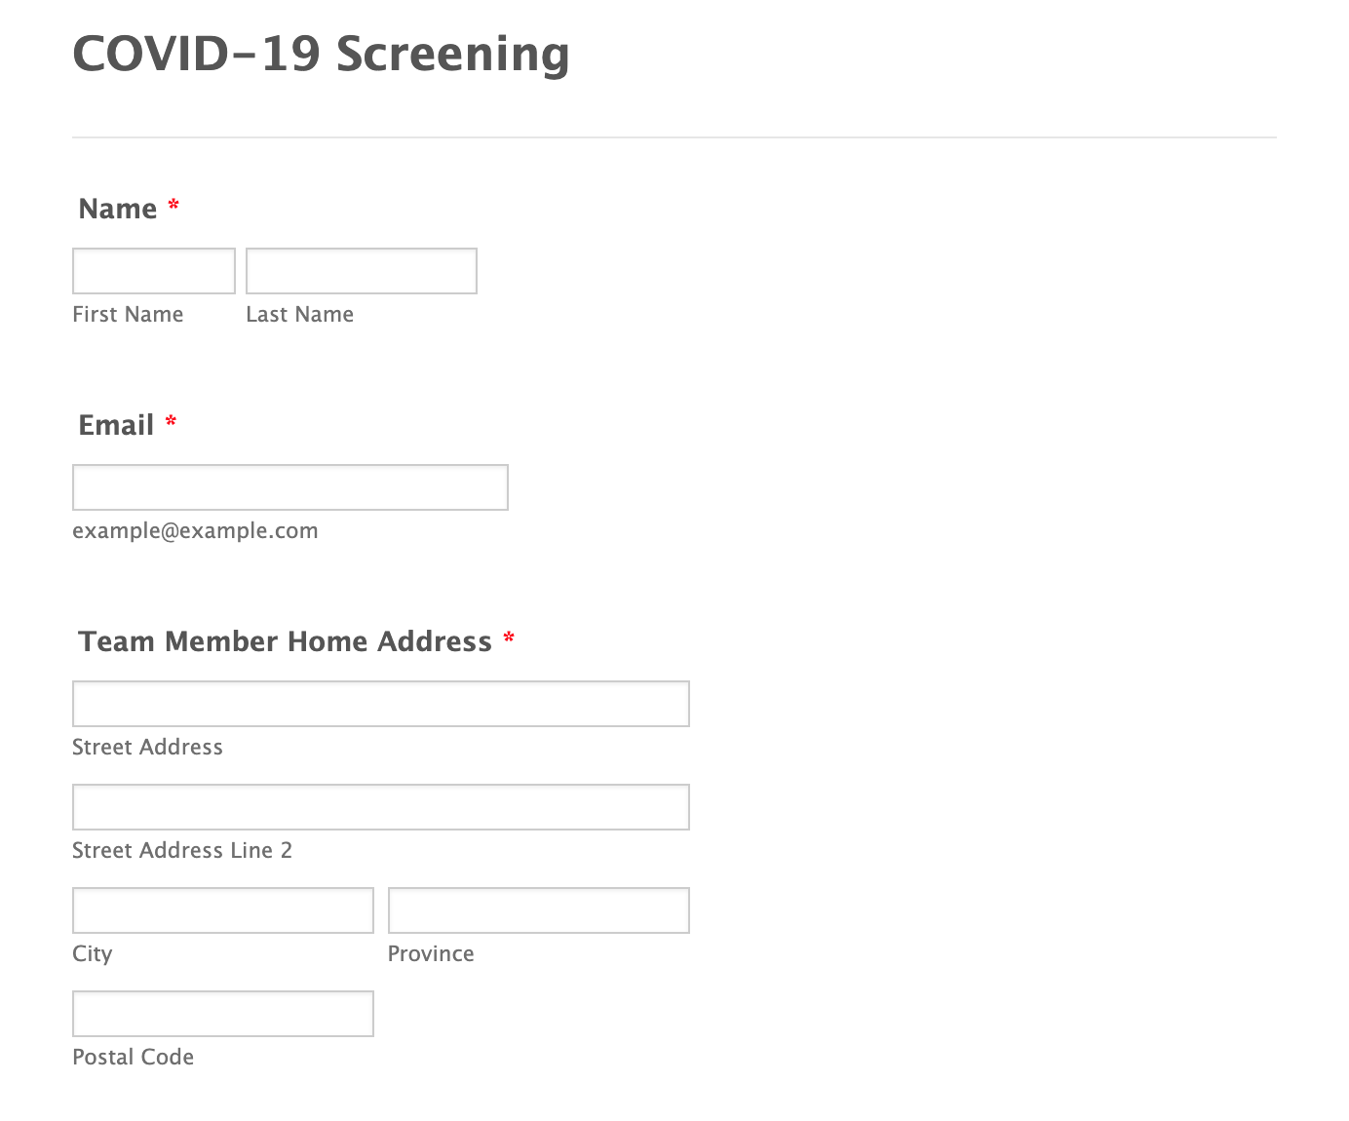This screenshot has height=1121, width=1349.
Task: Click the Province input field
Action: (x=538, y=910)
